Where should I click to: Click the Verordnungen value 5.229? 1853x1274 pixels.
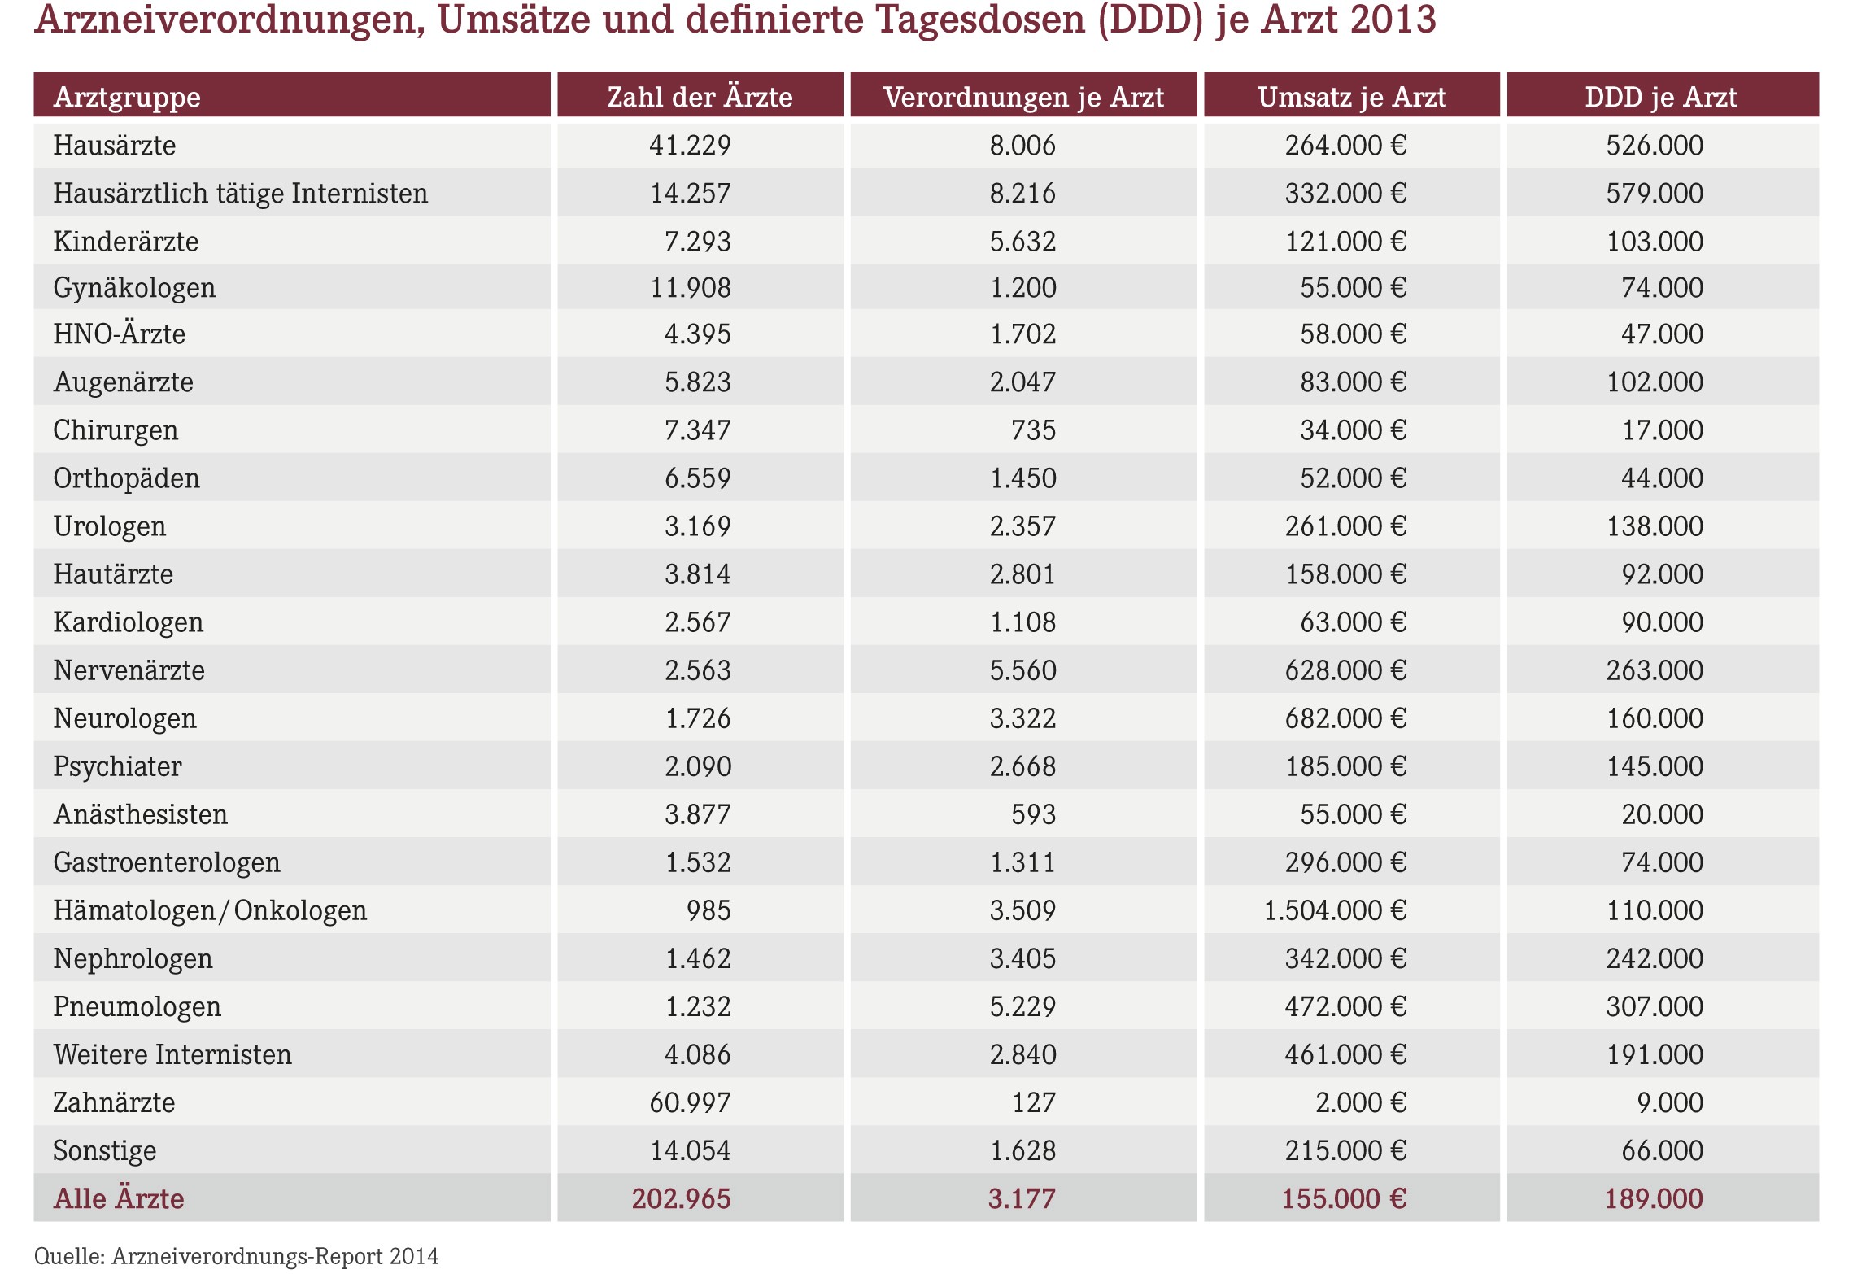1022,1006
